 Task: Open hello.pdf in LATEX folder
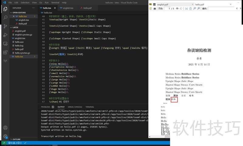(19, 49)
